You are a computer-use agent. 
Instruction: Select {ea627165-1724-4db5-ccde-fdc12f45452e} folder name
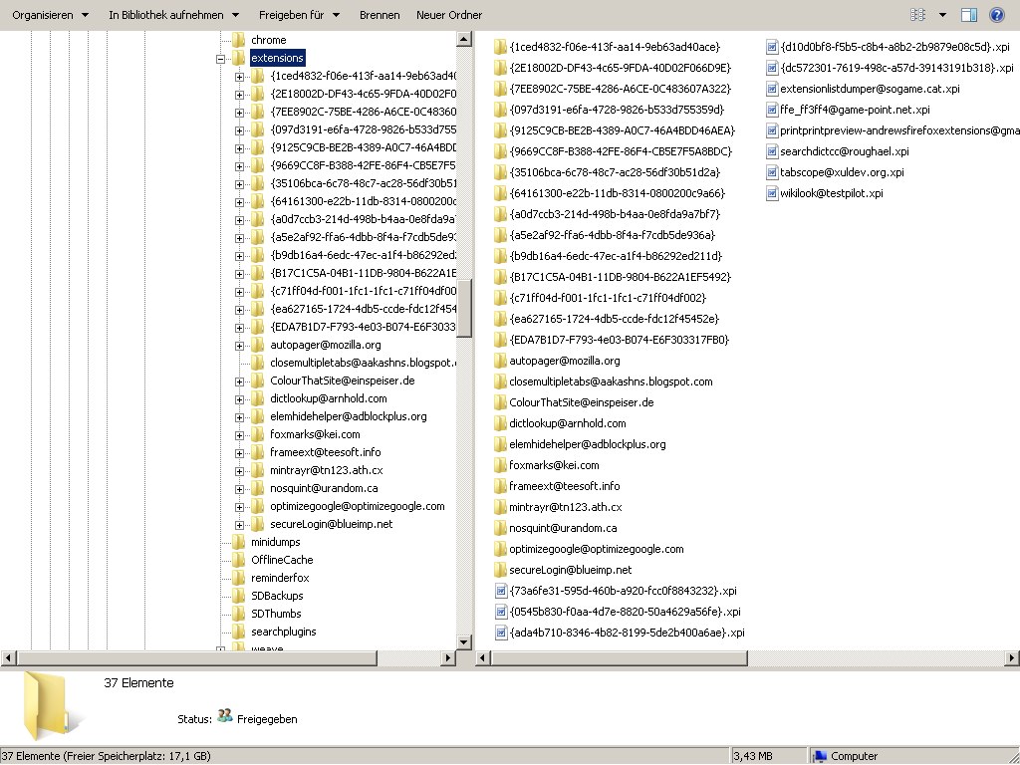click(x=614, y=318)
